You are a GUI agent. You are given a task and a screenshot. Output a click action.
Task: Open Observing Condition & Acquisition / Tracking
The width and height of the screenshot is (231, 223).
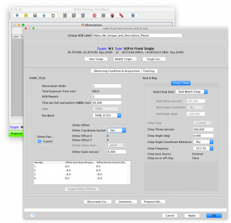point(124,71)
